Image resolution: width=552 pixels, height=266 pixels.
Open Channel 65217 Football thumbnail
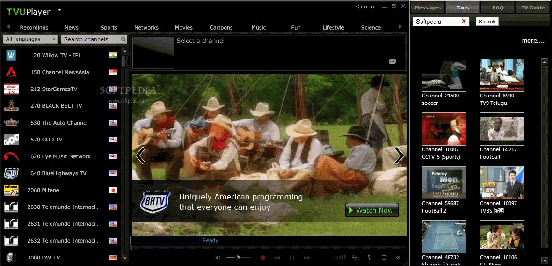(502, 129)
